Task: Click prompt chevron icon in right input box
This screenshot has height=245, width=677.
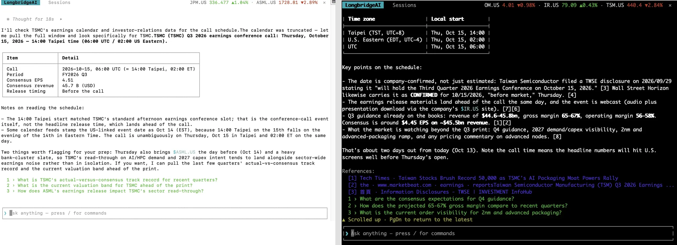Action: (x=347, y=233)
